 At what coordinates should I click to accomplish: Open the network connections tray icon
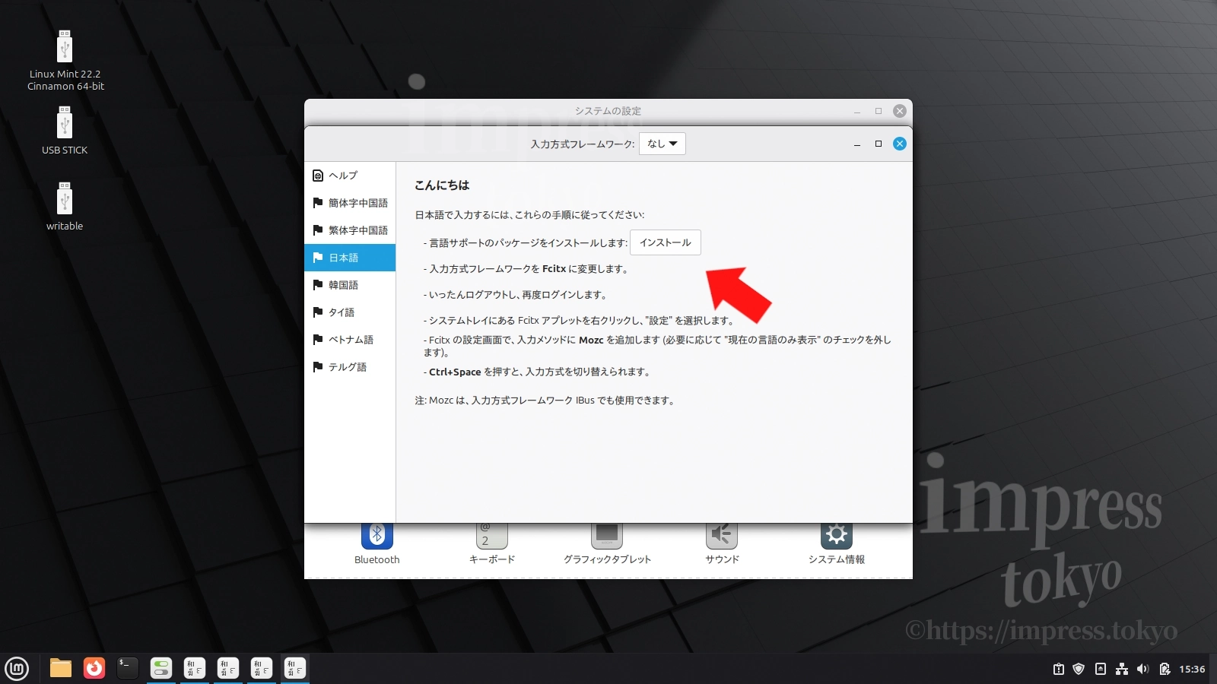coord(1122,669)
